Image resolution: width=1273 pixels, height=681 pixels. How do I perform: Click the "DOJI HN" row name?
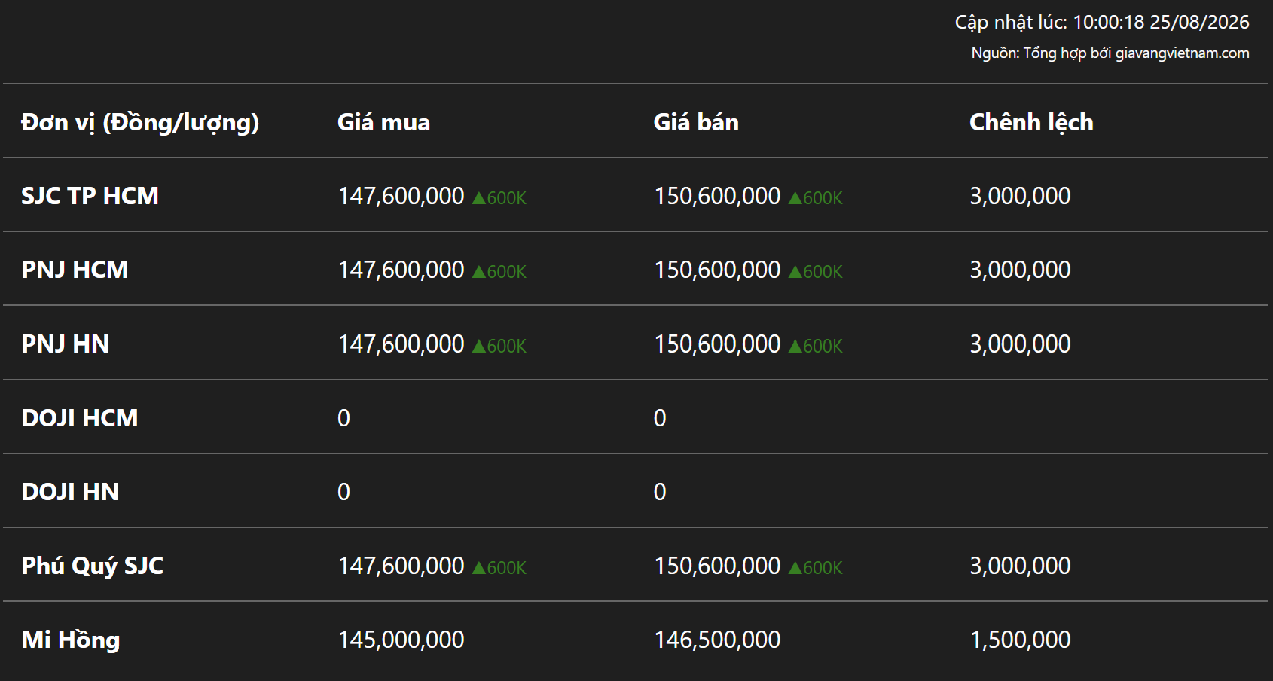click(70, 491)
